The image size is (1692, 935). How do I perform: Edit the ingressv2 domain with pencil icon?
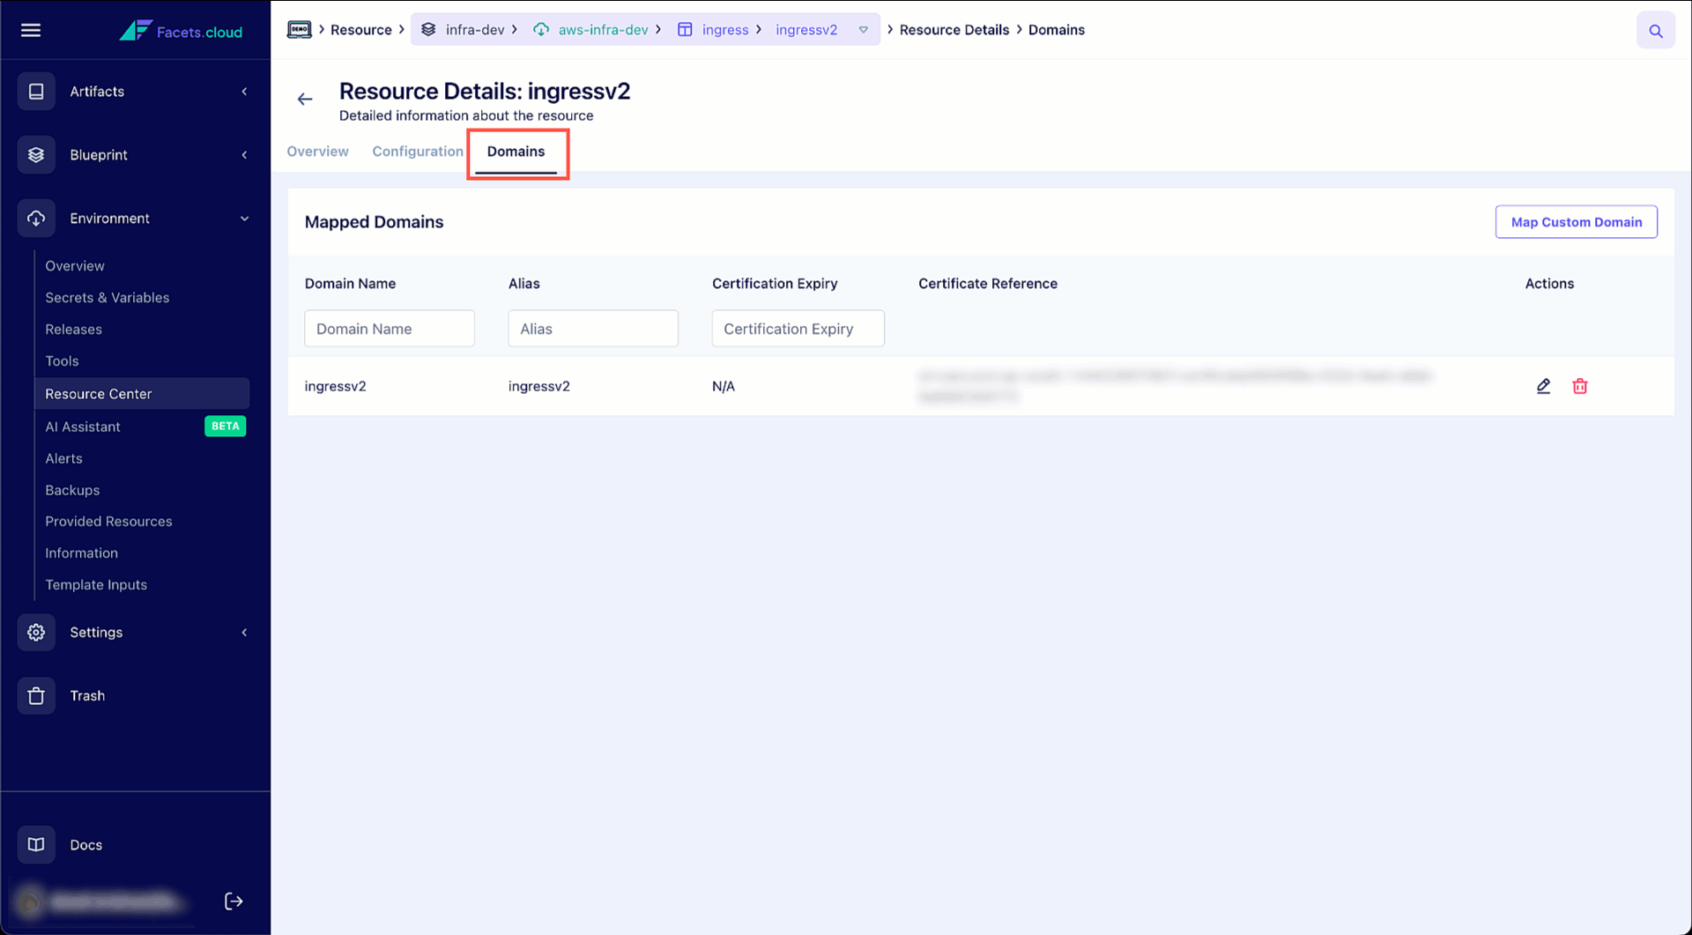(x=1543, y=386)
